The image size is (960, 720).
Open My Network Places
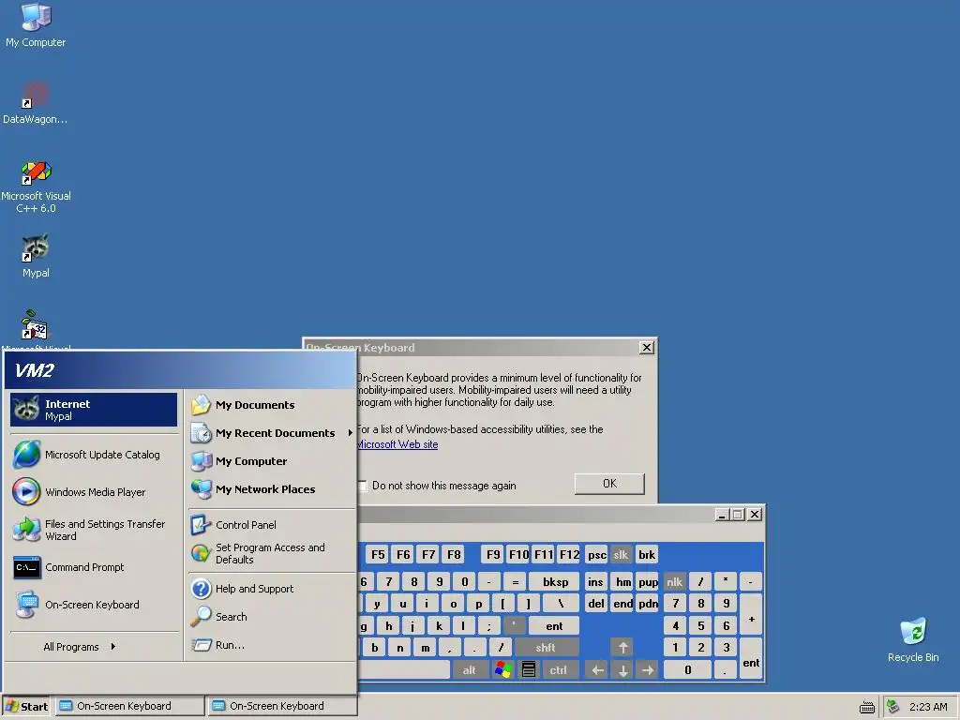(x=272, y=489)
